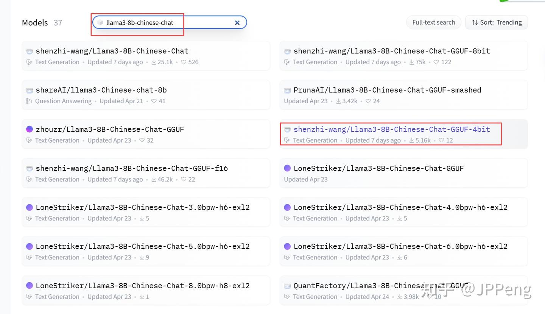The image size is (545, 314).
Task: Click heart icon on the zhouzr card
Action: coord(142,140)
